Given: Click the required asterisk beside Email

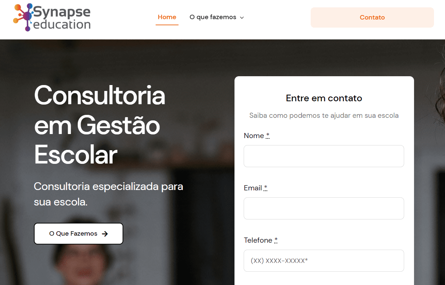Looking at the screenshot, I should pyautogui.click(x=265, y=188).
